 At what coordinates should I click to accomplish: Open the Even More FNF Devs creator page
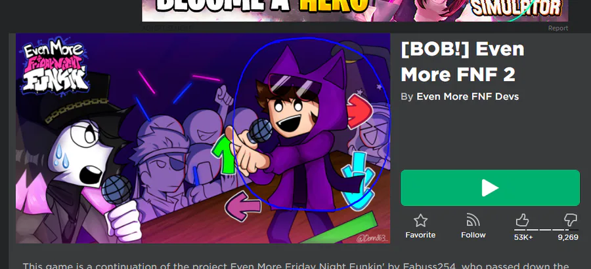pyautogui.click(x=468, y=97)
